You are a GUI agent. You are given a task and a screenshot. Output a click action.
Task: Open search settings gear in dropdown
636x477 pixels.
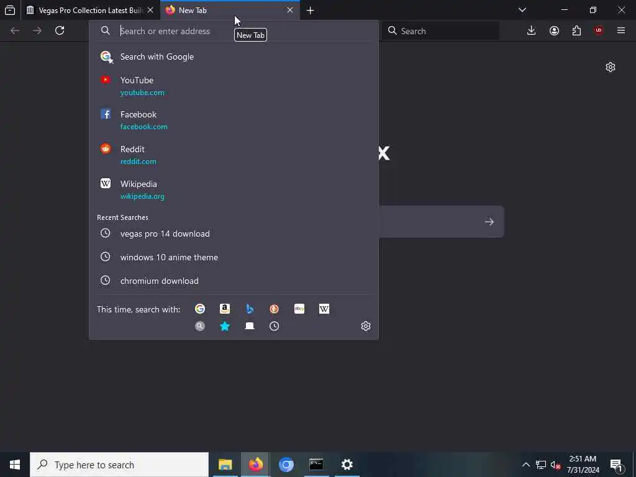pos(366,326)
